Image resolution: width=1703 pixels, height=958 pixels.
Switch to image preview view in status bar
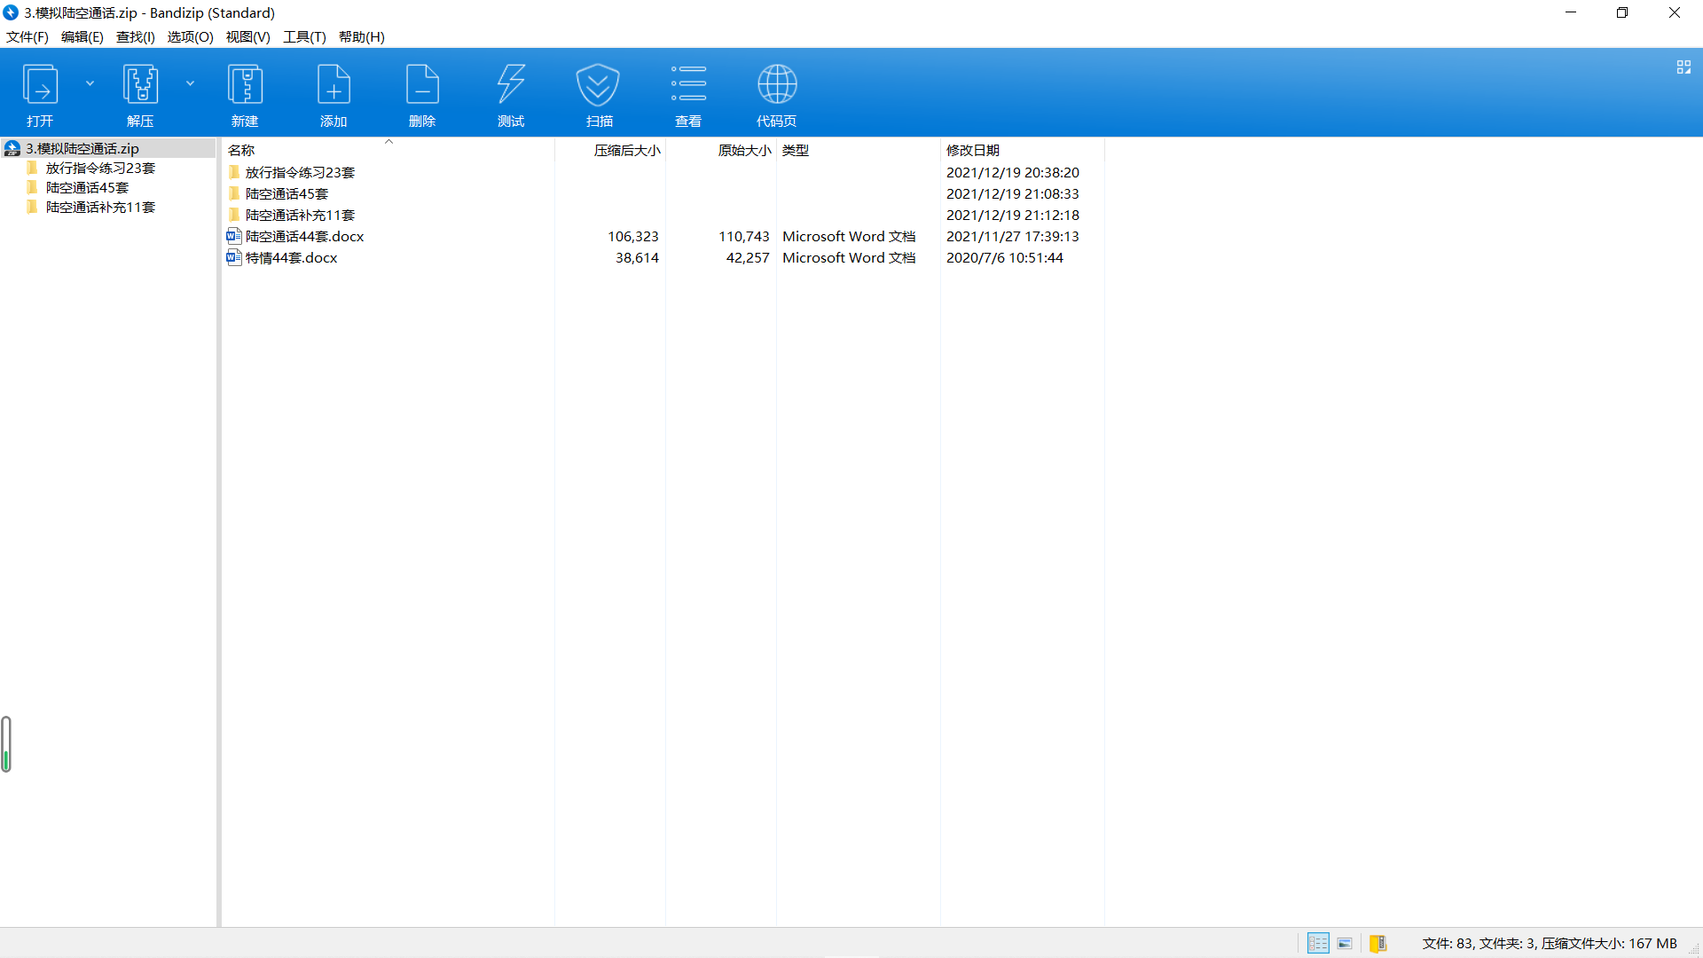(1345, 943)
